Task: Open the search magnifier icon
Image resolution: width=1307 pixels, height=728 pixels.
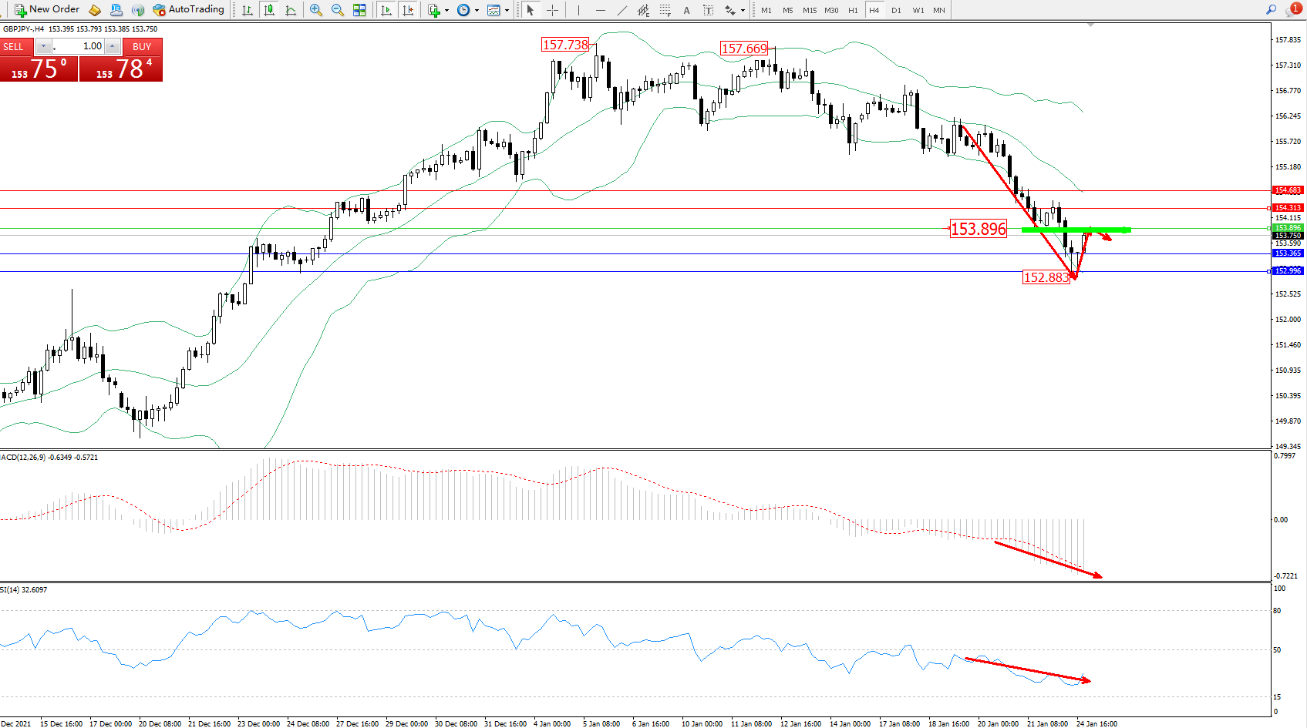Action: pos(1271,9)
